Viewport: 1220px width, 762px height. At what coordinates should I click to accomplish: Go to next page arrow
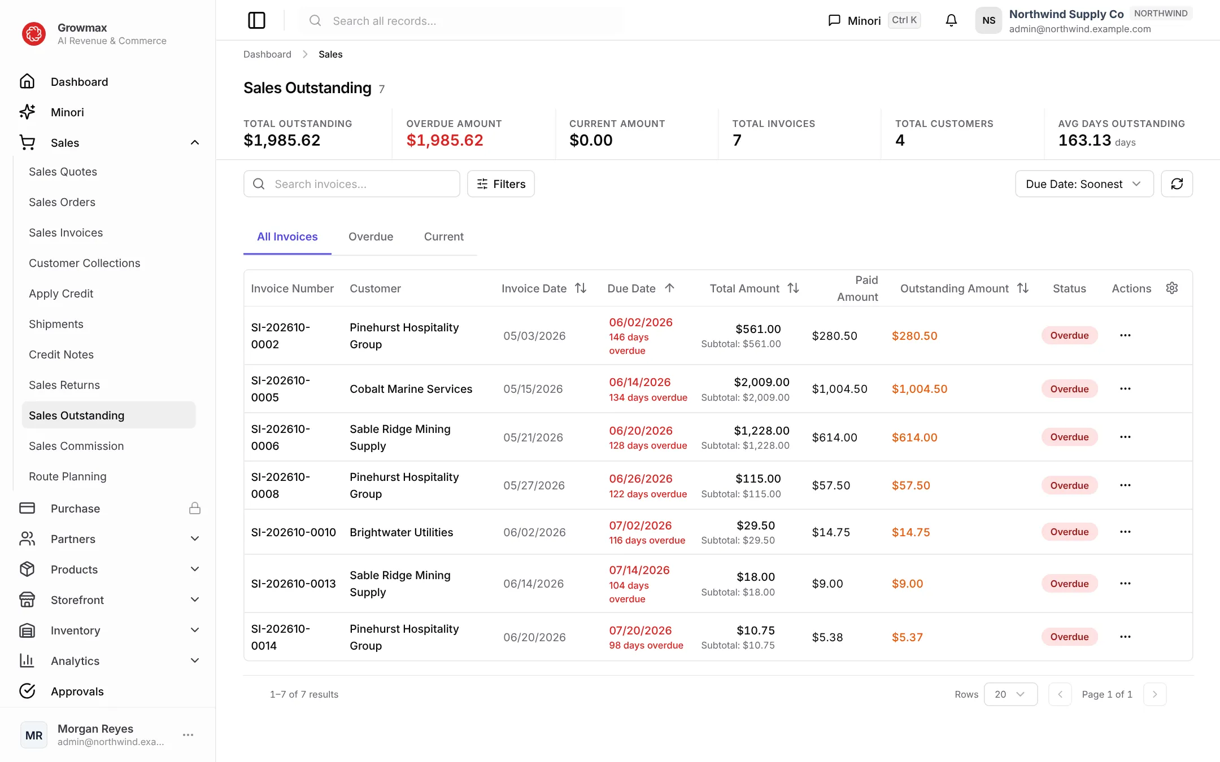tap(1154, 694)
